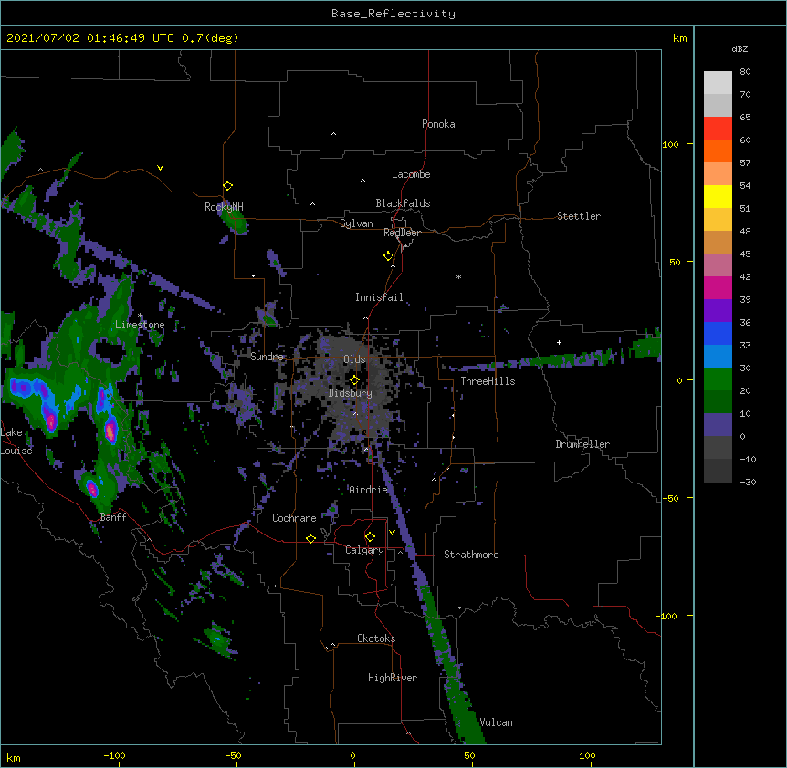Click the Ponoka town label

[438, 124]
